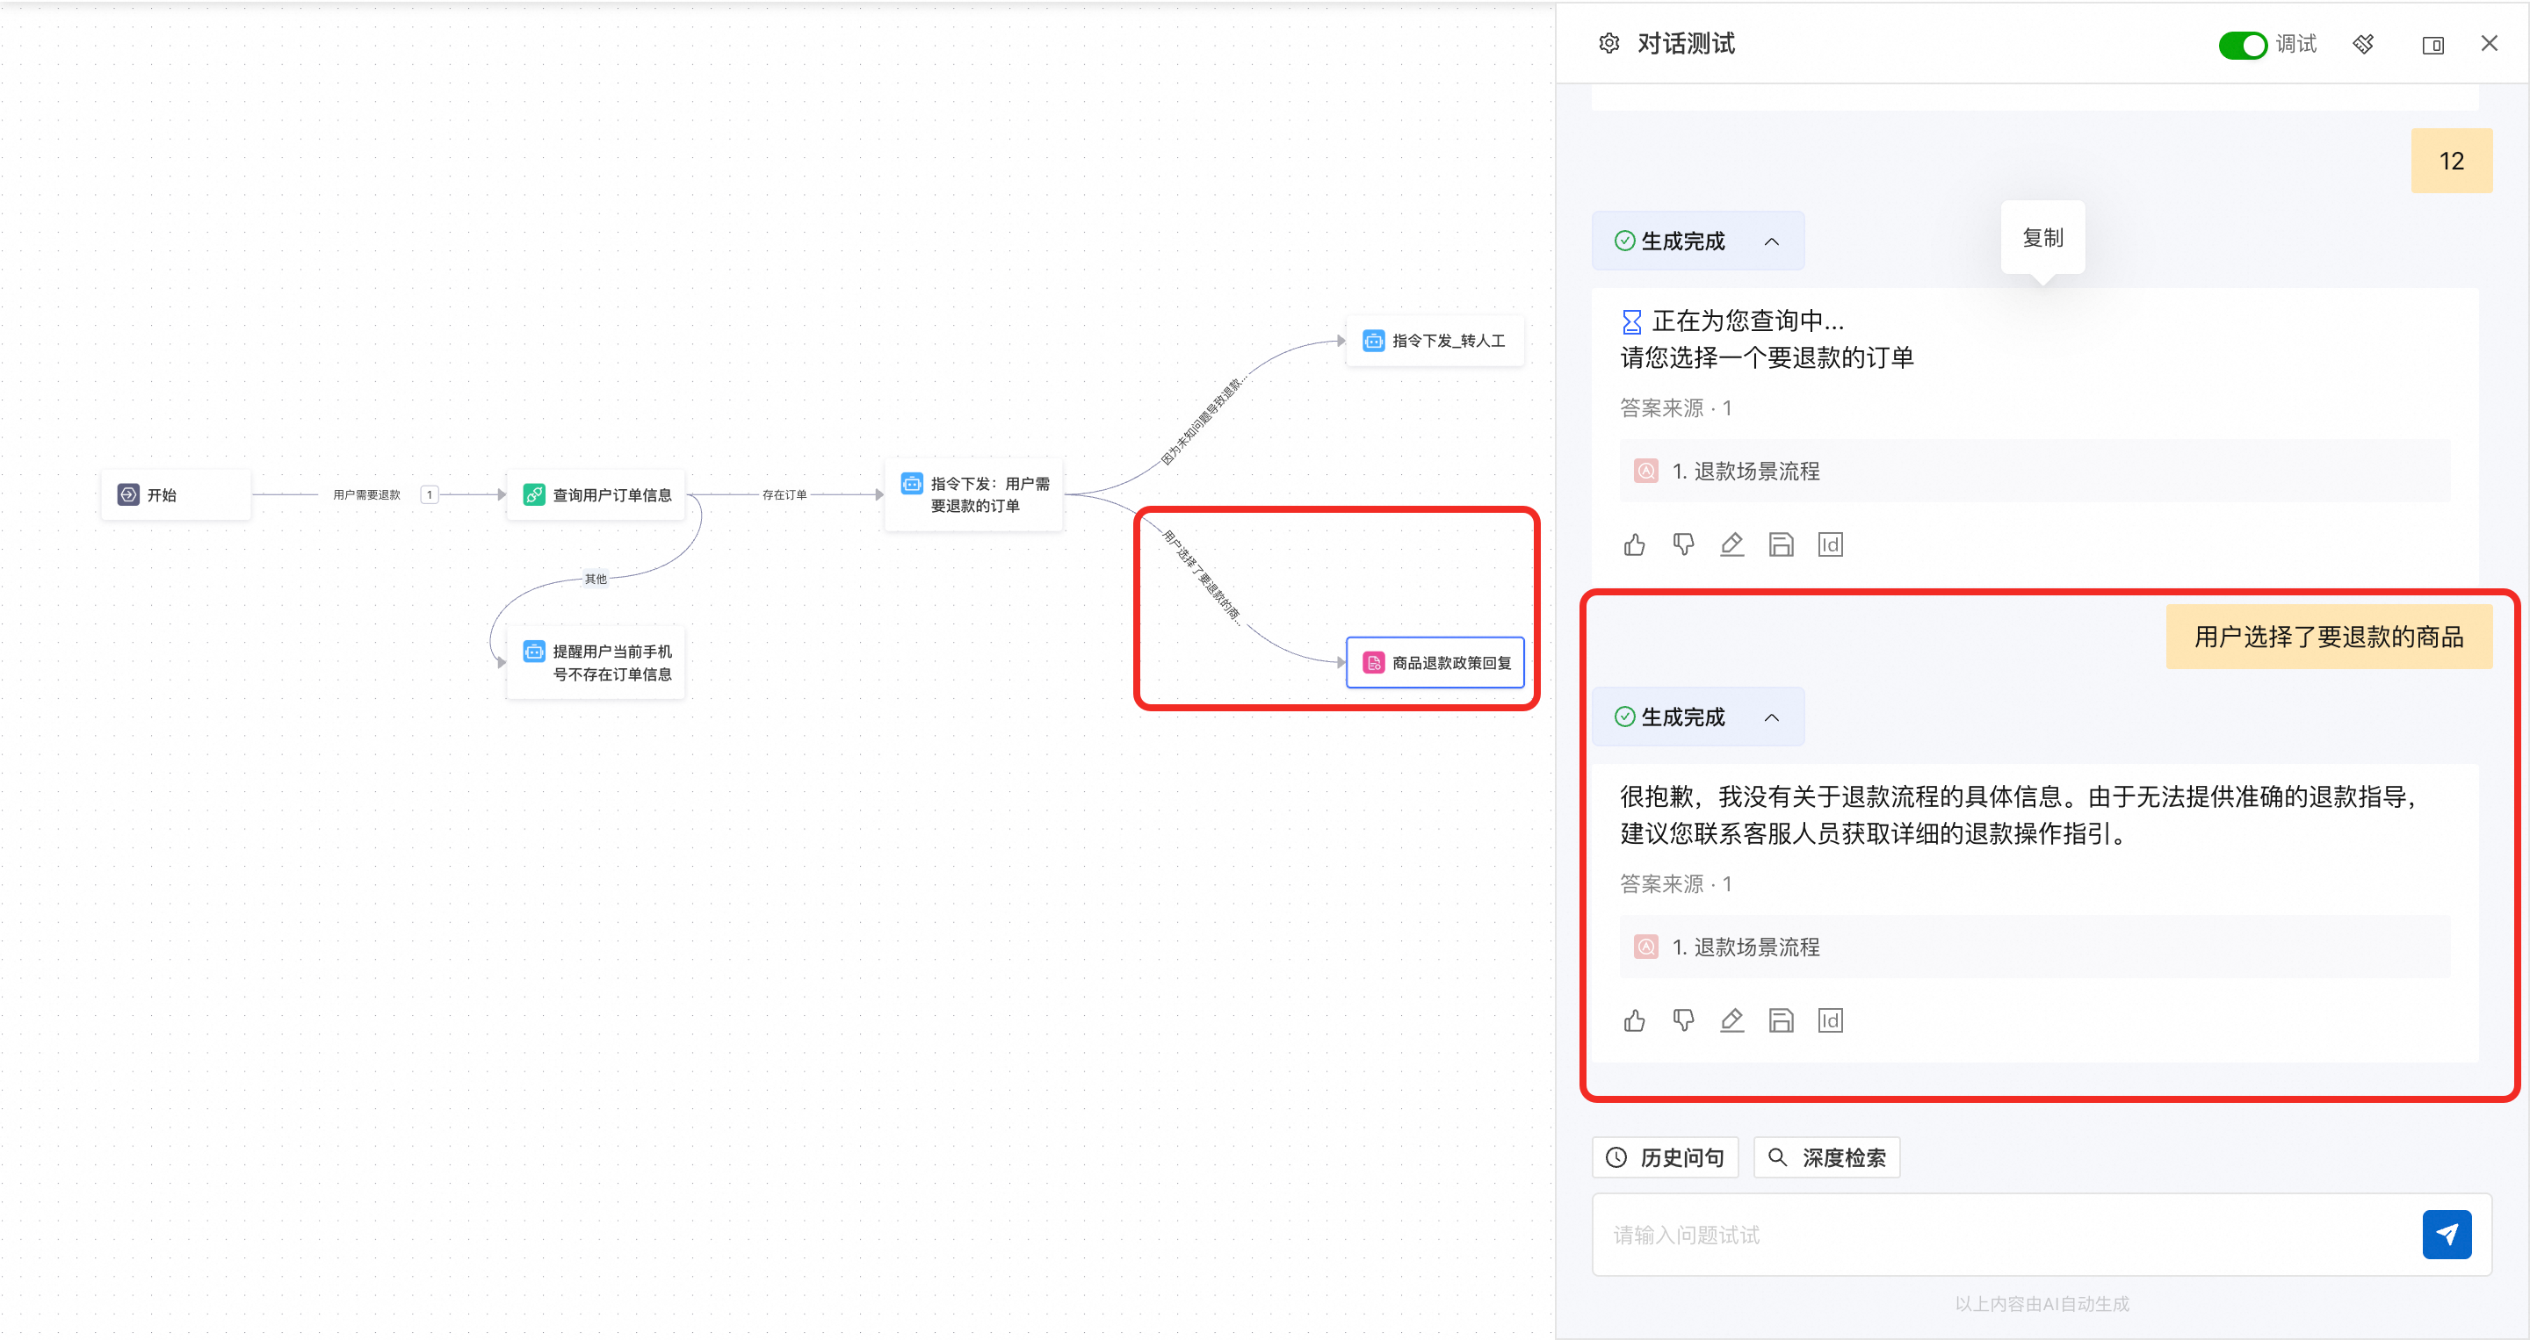Viewport: 2530px width, 1340px height.
Task: Collapse the second 生成完成 status section
Action: point(1771,717)
